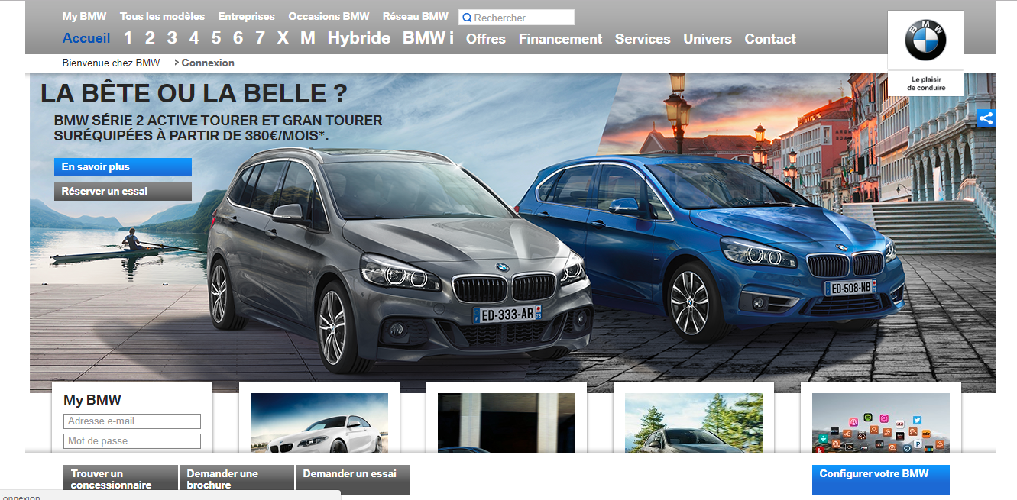The image size is (1017, 500).
Task: Click Trouver un concessionnaire button
Action: [x=120, y=479]
